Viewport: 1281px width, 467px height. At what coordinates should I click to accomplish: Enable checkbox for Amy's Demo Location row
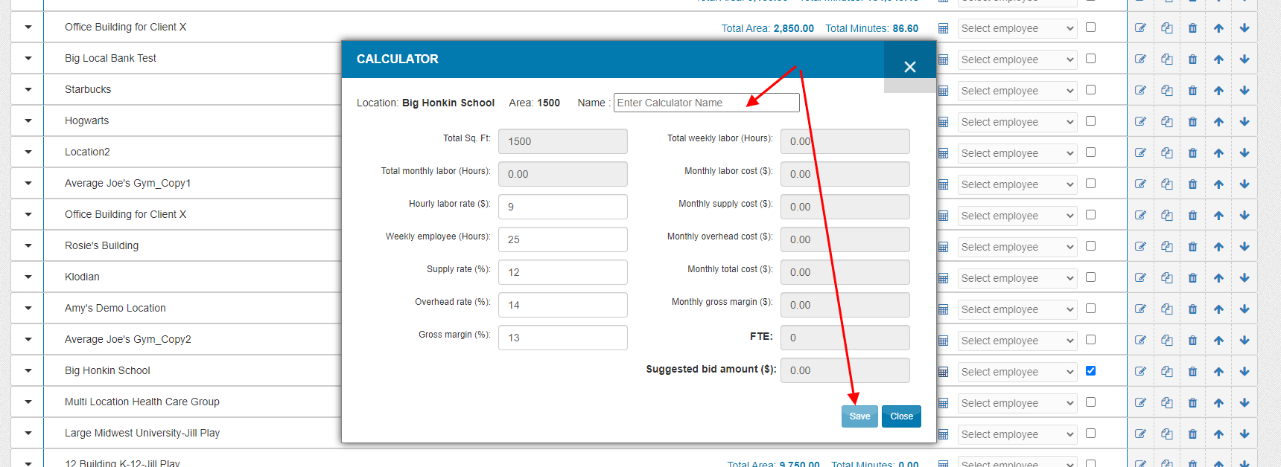(1090, 308)
